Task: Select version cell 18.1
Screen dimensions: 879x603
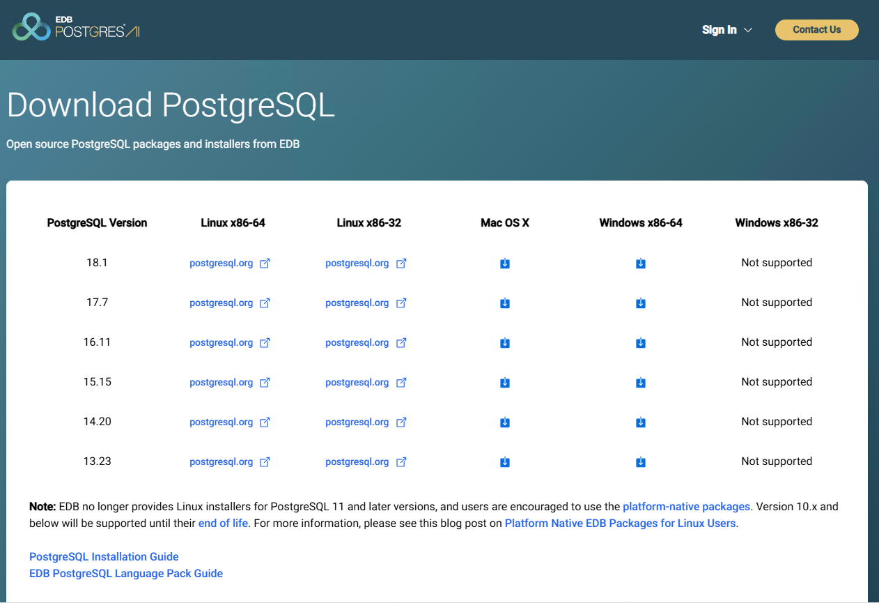Action: 97,263
